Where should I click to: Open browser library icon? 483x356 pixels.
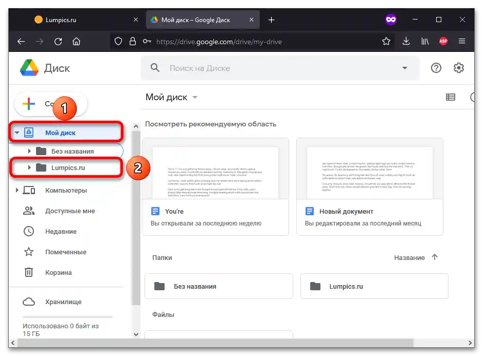tap(425, 41)
